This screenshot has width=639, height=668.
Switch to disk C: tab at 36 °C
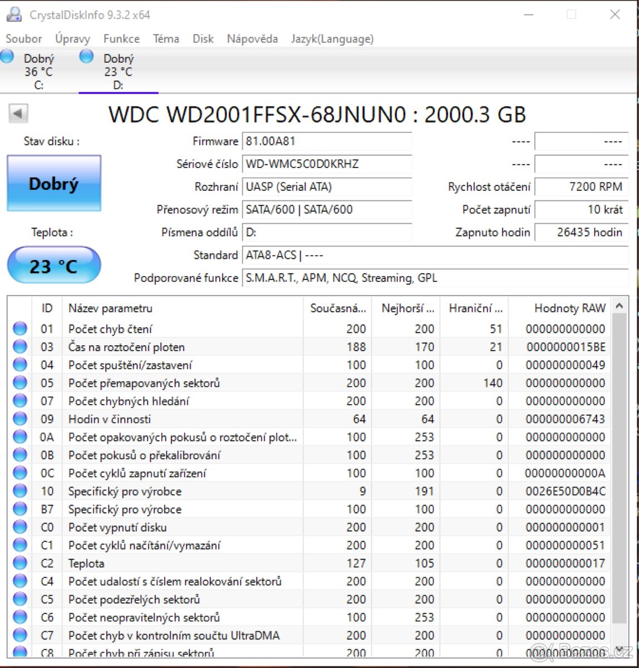[38, 71]
